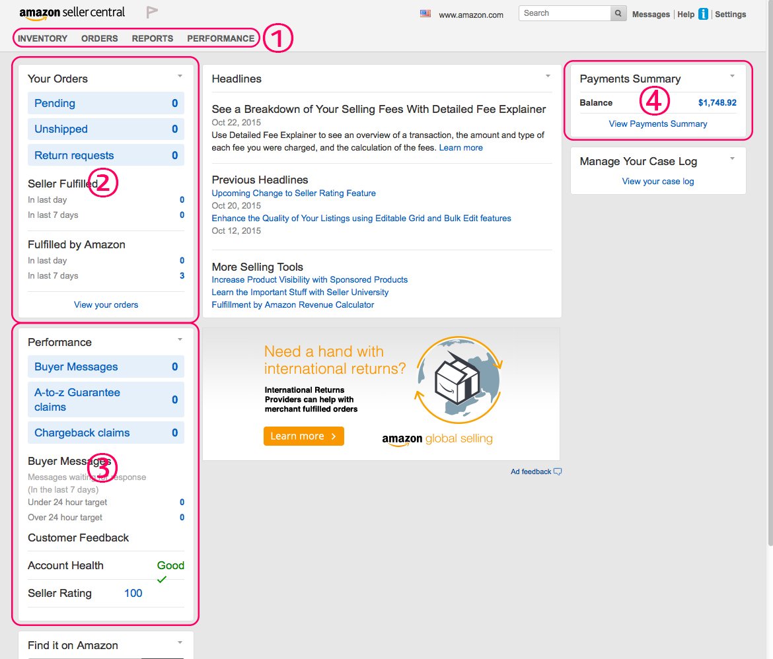
Task: Open Enhance the Quality of Your Listings headline
Action: point(361,219)
